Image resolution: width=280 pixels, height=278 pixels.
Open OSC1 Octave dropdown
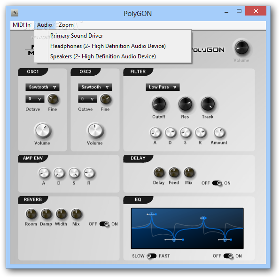(x=35, y=99)
